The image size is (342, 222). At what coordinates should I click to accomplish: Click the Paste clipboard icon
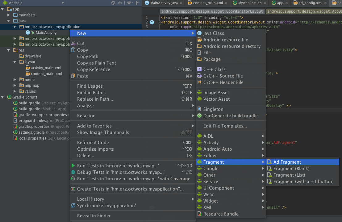pyautogui.click(x=73, y=76)
